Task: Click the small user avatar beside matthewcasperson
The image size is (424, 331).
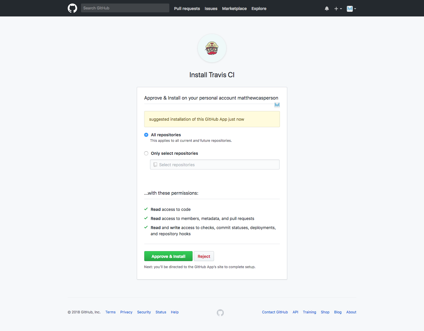Action: (x=277, y=105)
